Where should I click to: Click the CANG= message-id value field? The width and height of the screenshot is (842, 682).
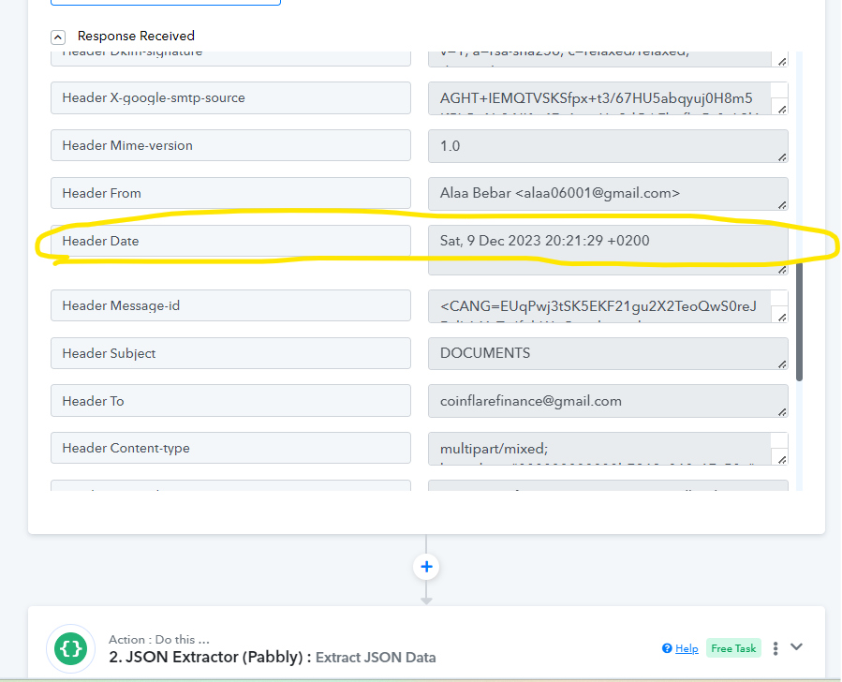(608, 306)
